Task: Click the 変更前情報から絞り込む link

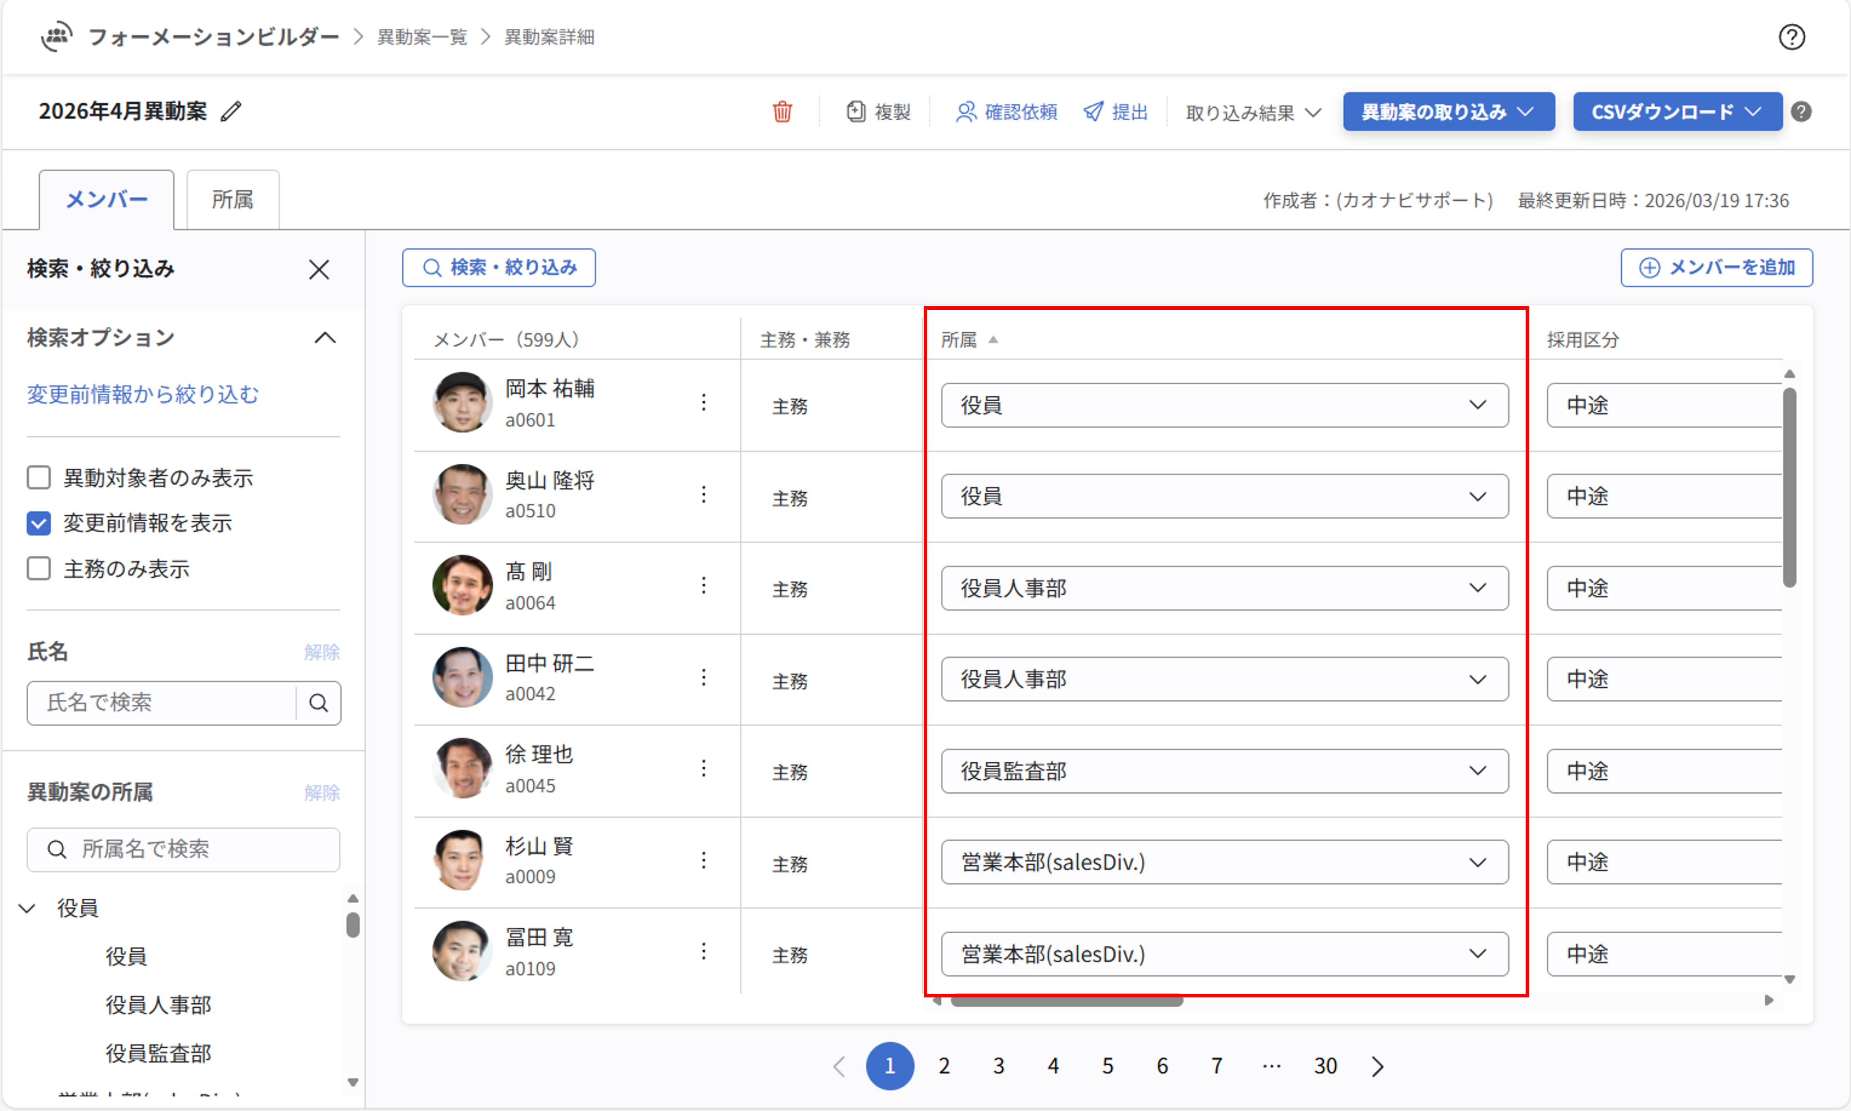Action: [143, 395]
